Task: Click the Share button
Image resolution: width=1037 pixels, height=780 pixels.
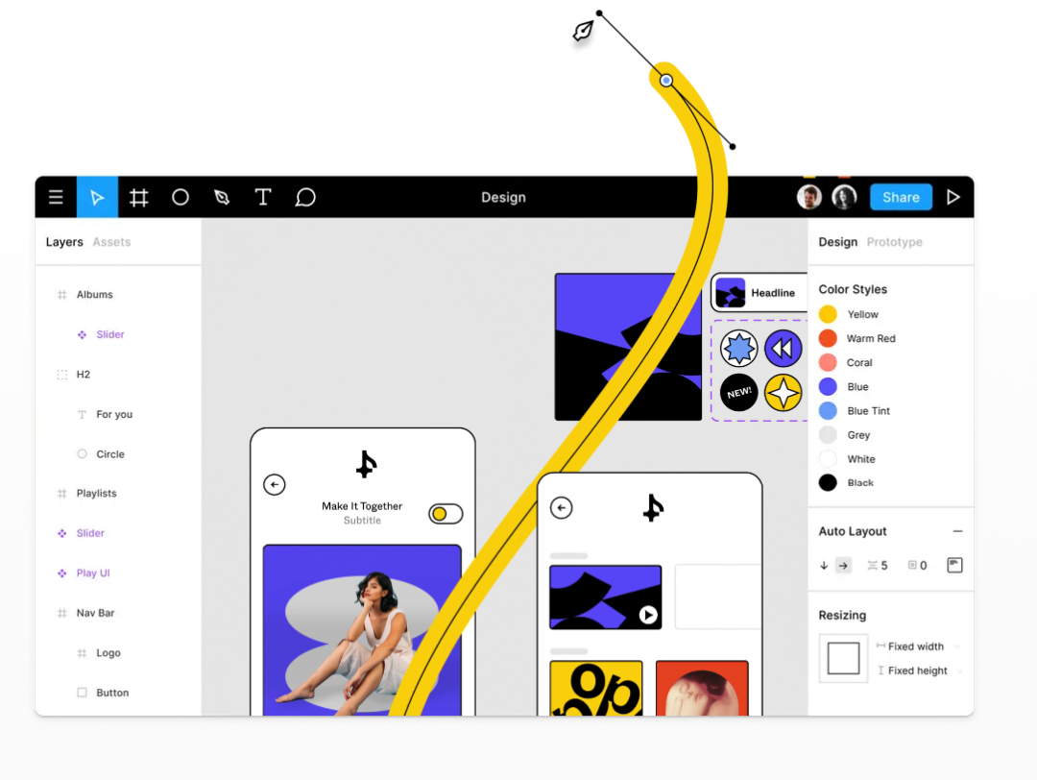Action: pyautogui.click(x=901, y=197)
